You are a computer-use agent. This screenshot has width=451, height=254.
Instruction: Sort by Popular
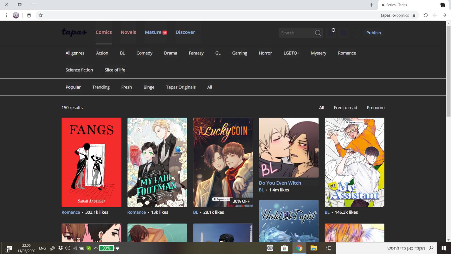pyautogui.click(x=73, y=87)
